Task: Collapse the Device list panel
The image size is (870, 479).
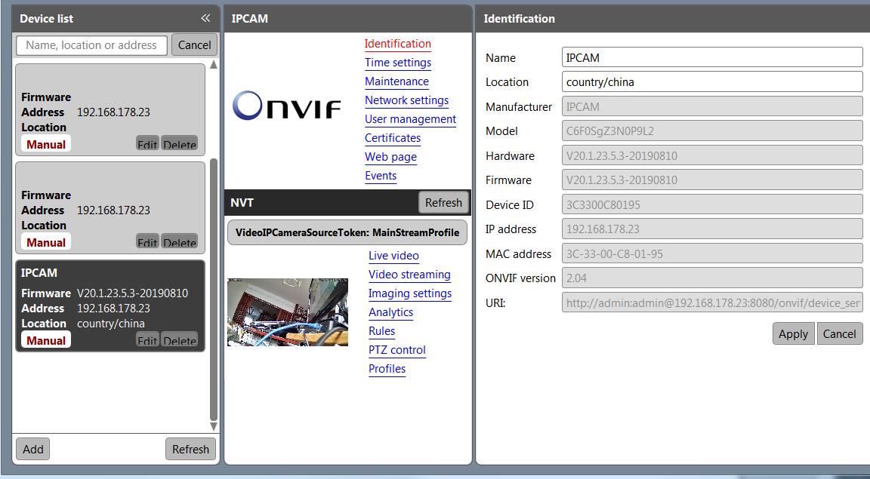Action: coord(205,18)
